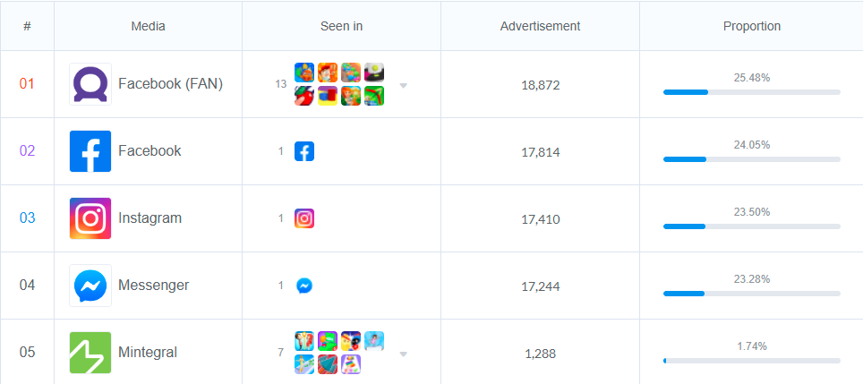Viewport: 863px width, 384px height.
Task: Click the green Mintegral logo icon
Action: coord(90,353)
